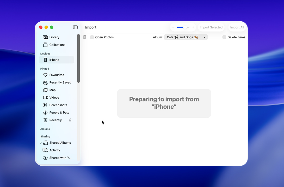Click the Screenshots viewfinder icon
The width and height of the screenshot is (284, 187).
pos(45,105)
